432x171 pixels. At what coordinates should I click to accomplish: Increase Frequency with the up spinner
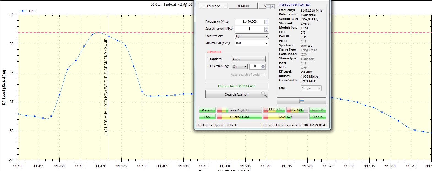pos(266,20)
